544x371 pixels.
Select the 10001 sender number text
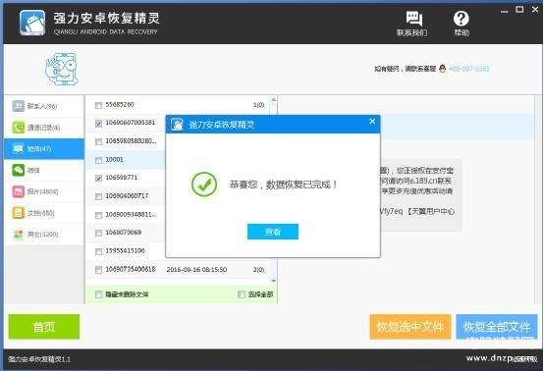coord(114,160)
